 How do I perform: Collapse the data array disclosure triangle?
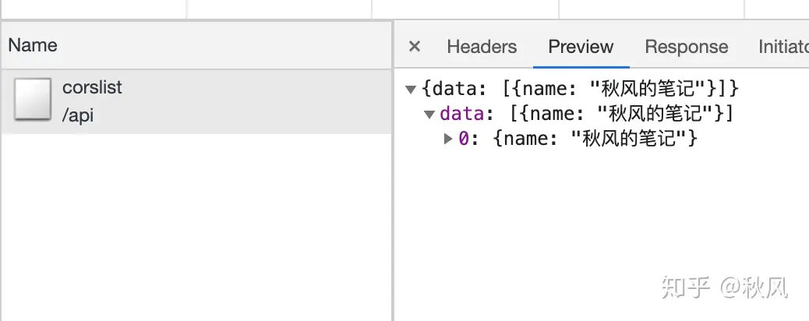[x=429, y=114]
